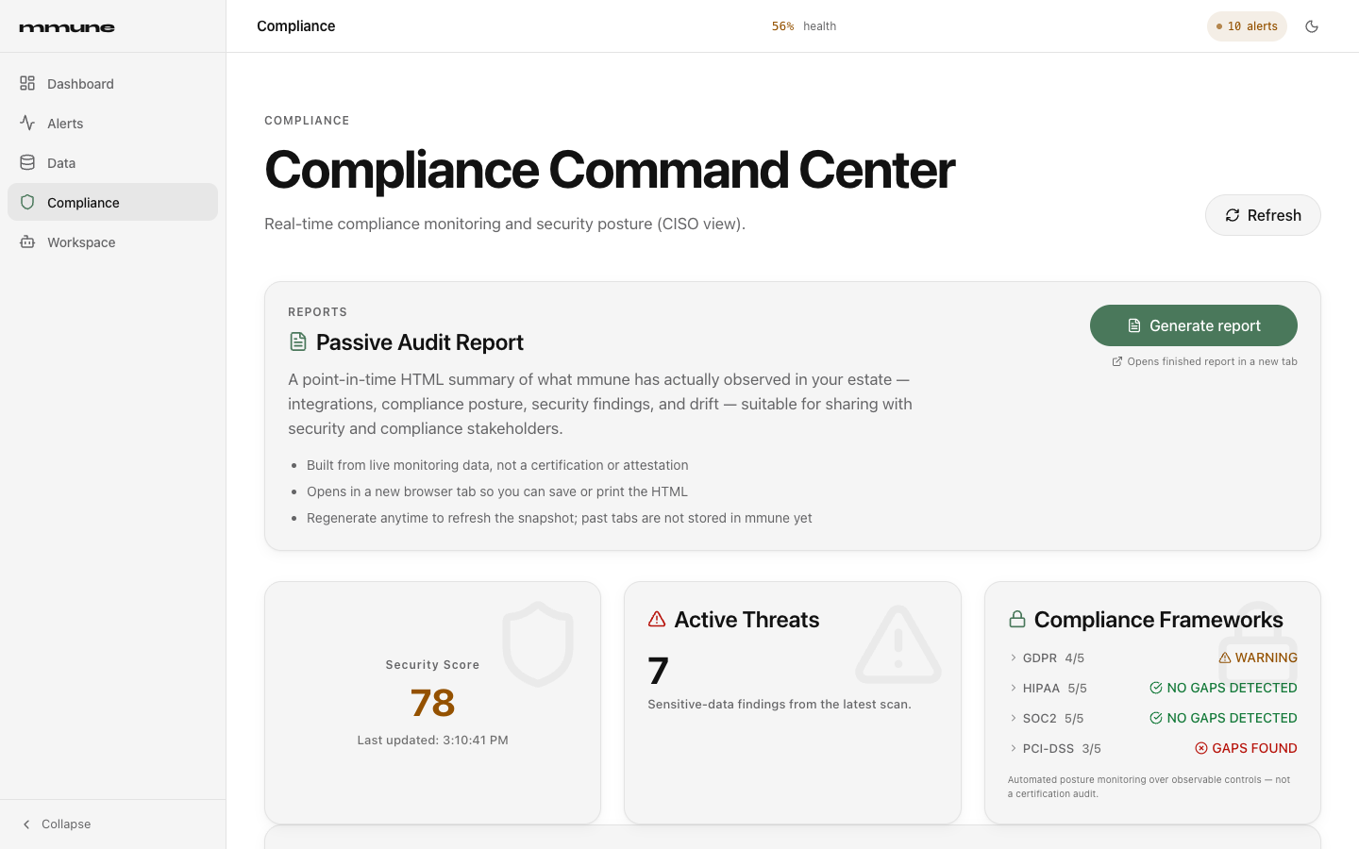Click the HIPAA green check icon
Screen dimensions: 1359x849
[x=1156, y=688]
